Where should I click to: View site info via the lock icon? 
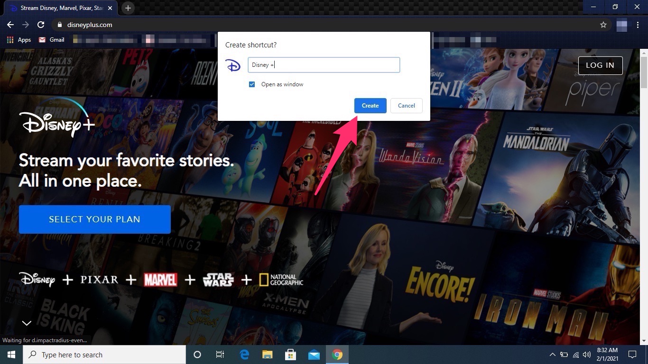click(59, 25)
